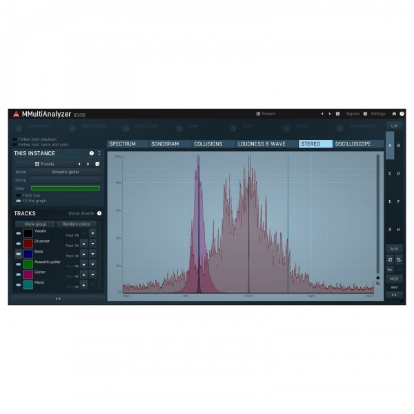The width and height of the screenshot is (414, 414).
Task: Click the Bypass info icon
Action: 365,114
